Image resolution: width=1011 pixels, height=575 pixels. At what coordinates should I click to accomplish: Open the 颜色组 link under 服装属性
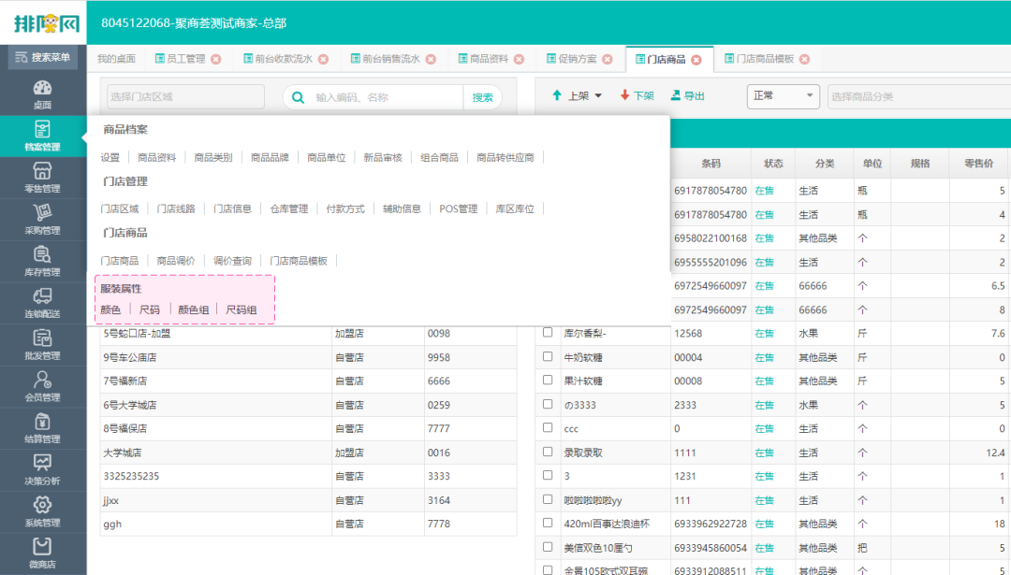click(x=193, y=309)
